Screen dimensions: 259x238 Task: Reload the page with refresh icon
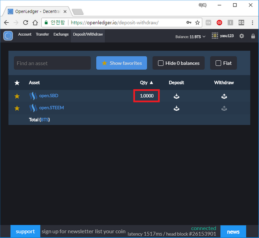[25, 23]
